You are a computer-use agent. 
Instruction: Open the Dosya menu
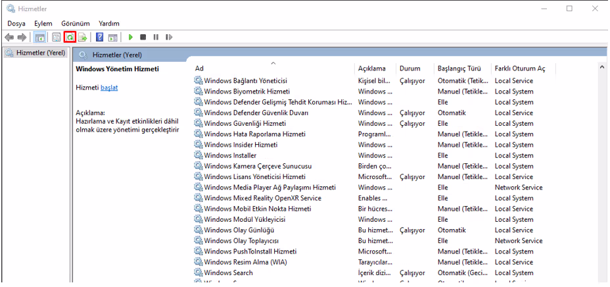16,23
